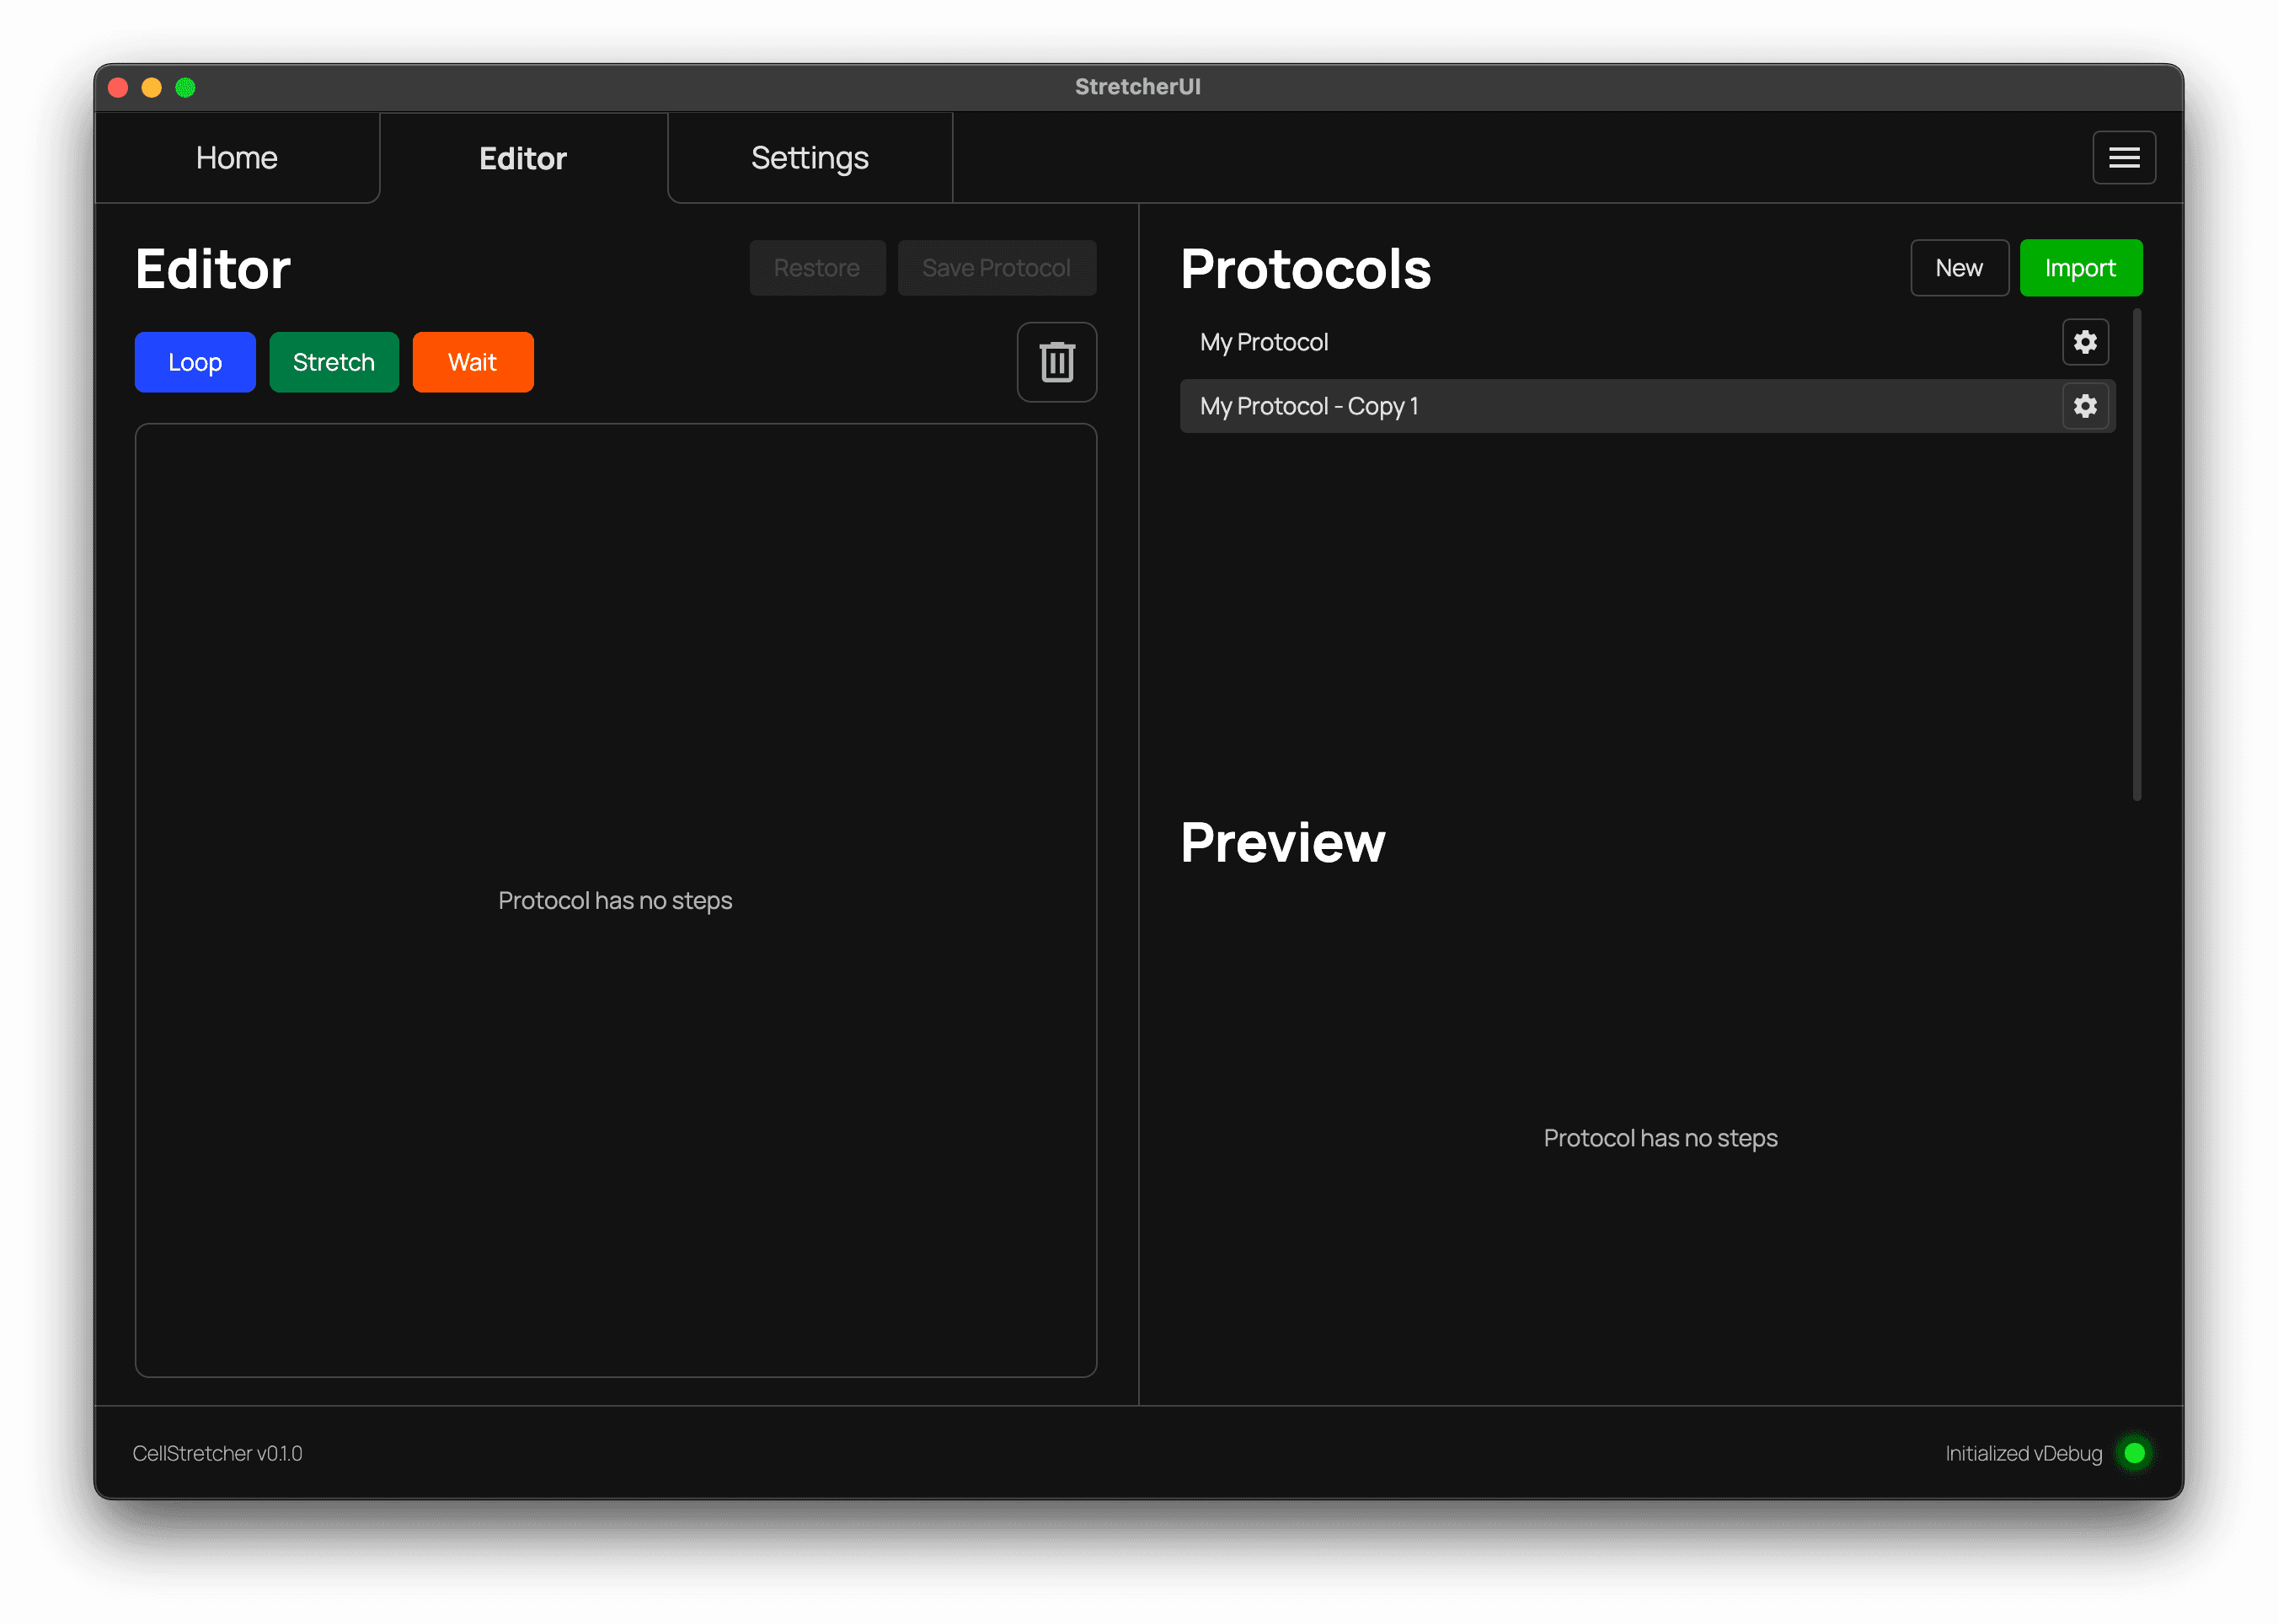Add a Loop step

point(195,362)
